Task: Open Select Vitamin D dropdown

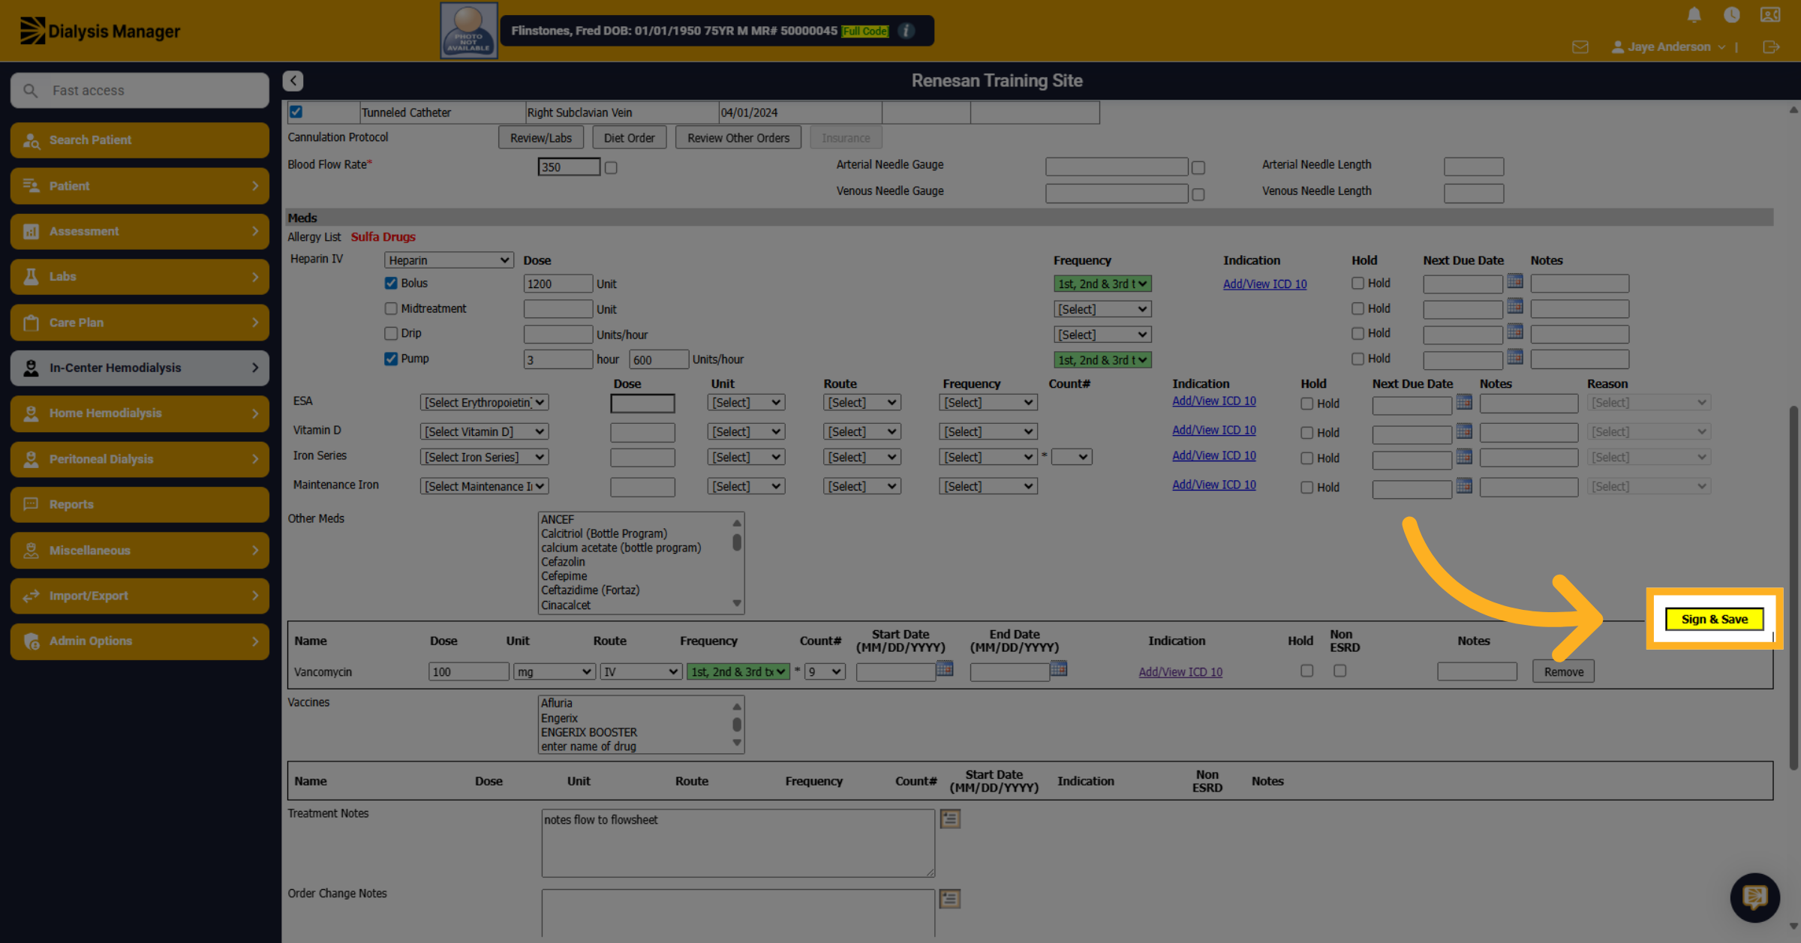Action: [x=484, y=432]
